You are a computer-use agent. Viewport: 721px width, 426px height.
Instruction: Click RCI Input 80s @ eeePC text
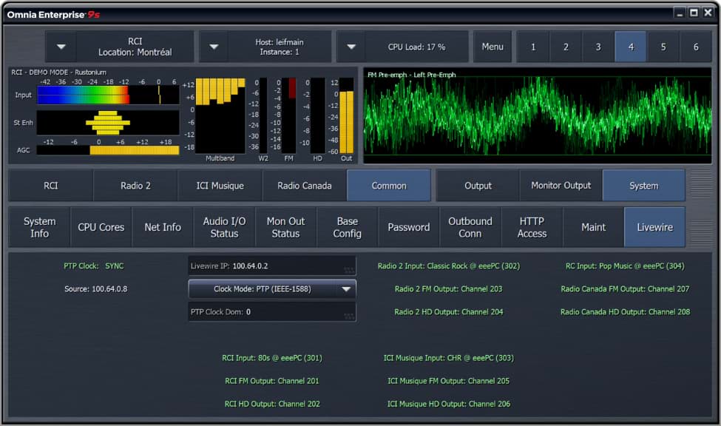272,358
